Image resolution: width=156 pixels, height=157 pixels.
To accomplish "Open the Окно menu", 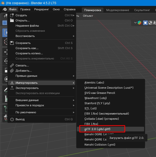I will tap(56, 9).
